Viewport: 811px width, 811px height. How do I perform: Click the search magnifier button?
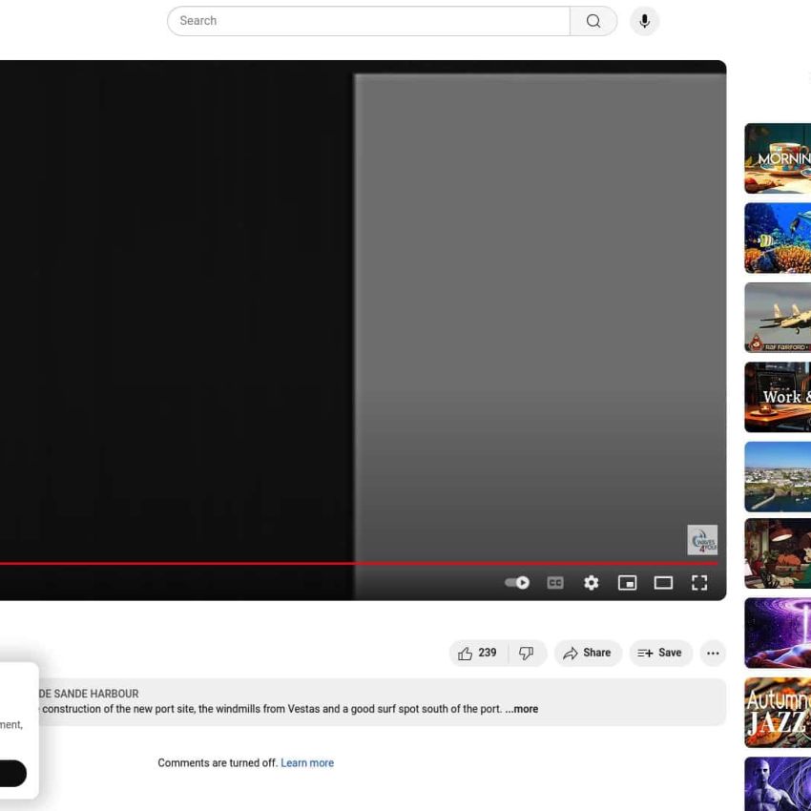(593, 21)
